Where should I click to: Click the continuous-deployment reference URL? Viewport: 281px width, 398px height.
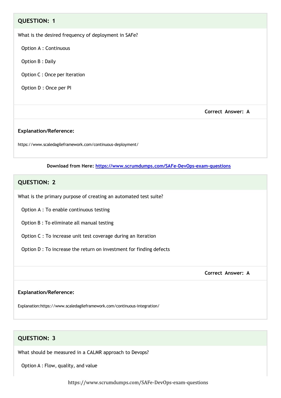pos(78,145)
